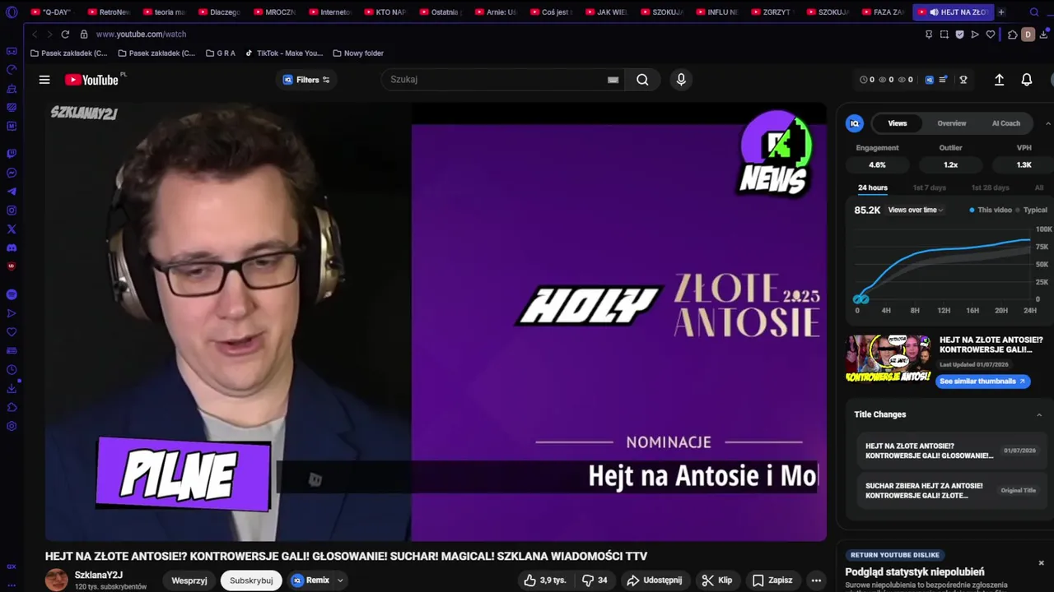The width and height of the screenshot is (1054, 592).
Task: Collapse the vidIQ stats panel chevron
Action: [1047, 123]
